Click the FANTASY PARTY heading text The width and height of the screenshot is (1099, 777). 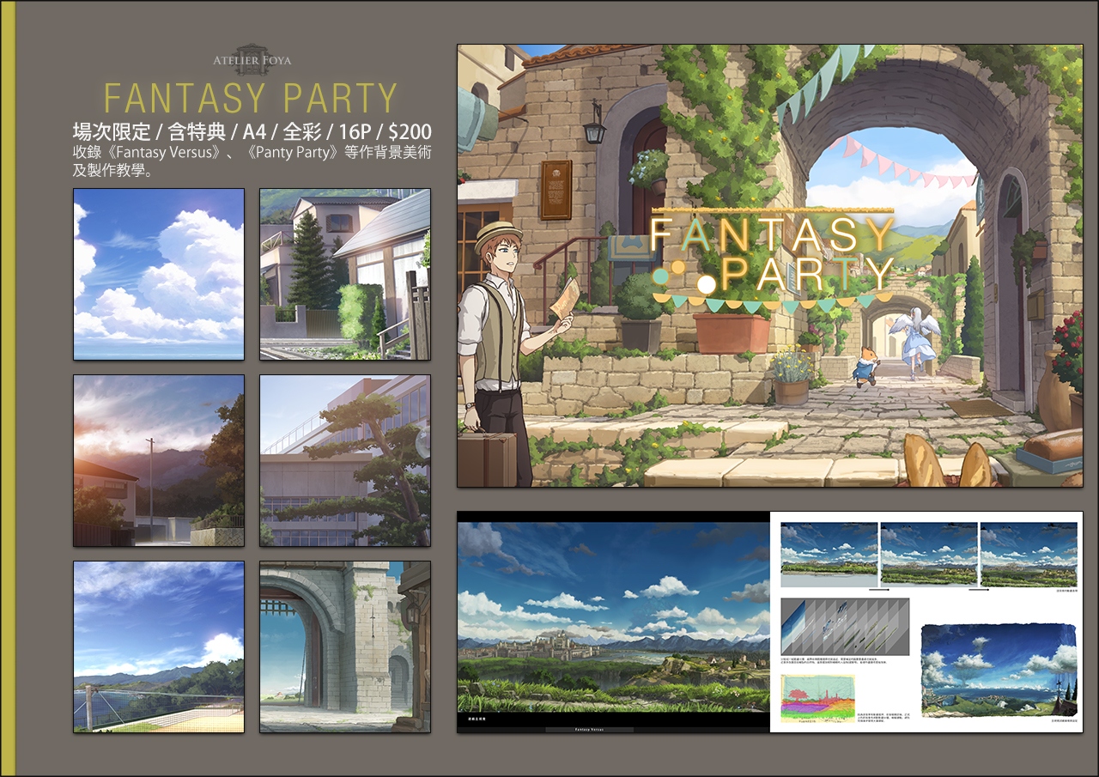click(x=251, y=99)
